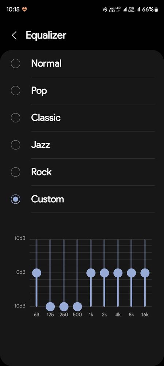Click the 8k band slider knob
Image resolution: width=164 pixels, height=366 pixels.
tap(131, 273)
